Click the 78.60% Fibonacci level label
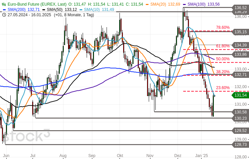The image size is (249, 159). pyautogui.click(x=223, y=27)
